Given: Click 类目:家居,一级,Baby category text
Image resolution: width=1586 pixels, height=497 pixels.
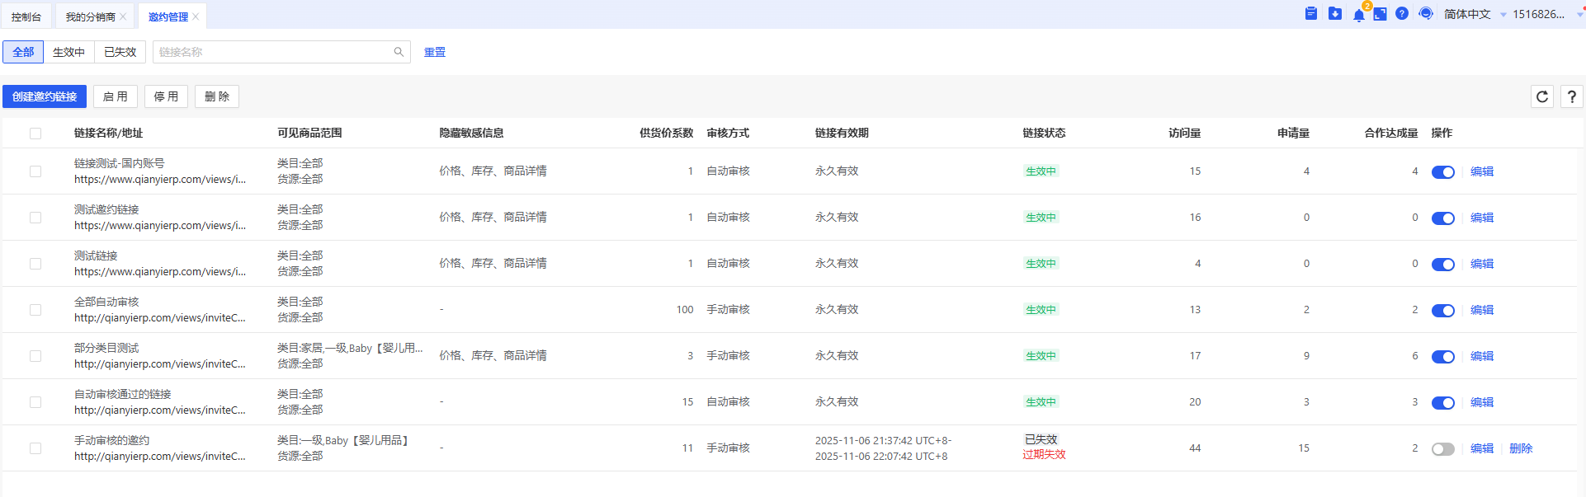Looking at the screenshot, I should coord(350,348).
